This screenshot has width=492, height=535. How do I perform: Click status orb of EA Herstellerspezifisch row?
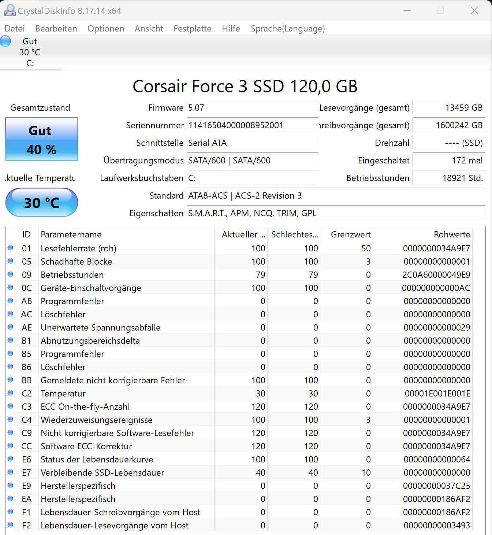coord(10,498)
